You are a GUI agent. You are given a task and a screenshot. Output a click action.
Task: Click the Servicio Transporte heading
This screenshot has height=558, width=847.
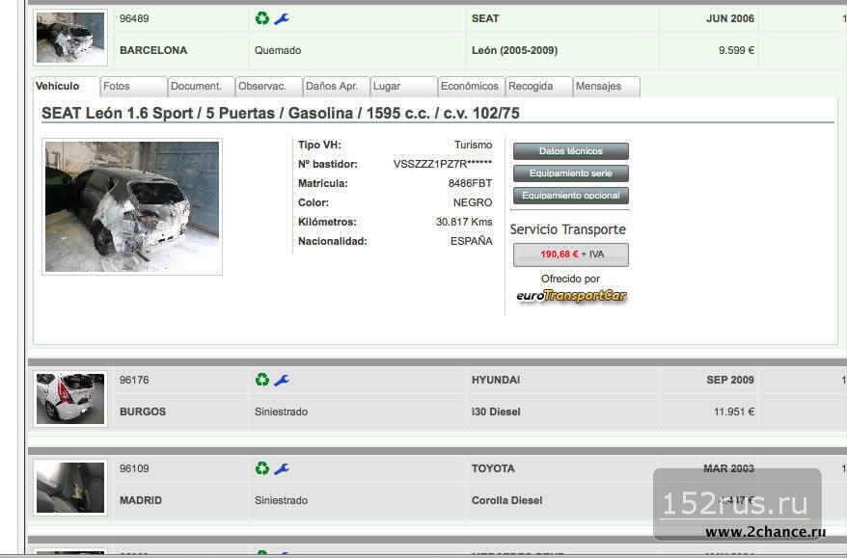(568, 229)
